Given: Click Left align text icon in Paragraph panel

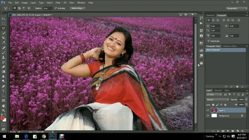Looking at the screenshot, I should point(209,20).
